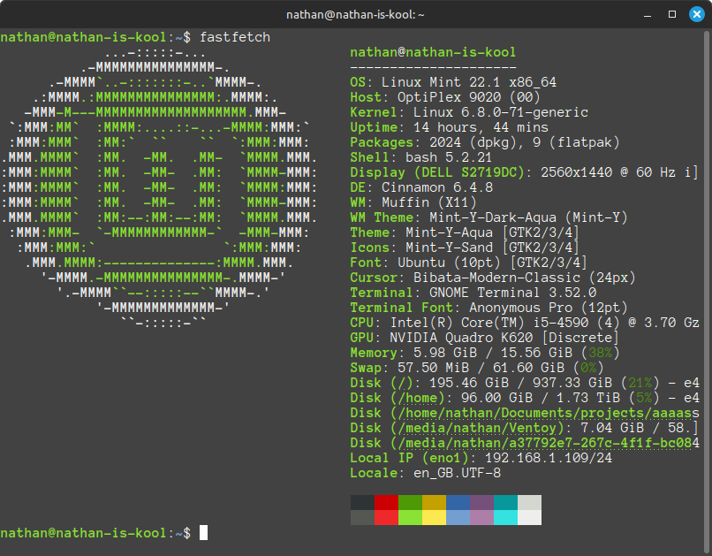Click the dark green palette block
Viewport: 712px width, 556px height.
click(x=410, y=502)
